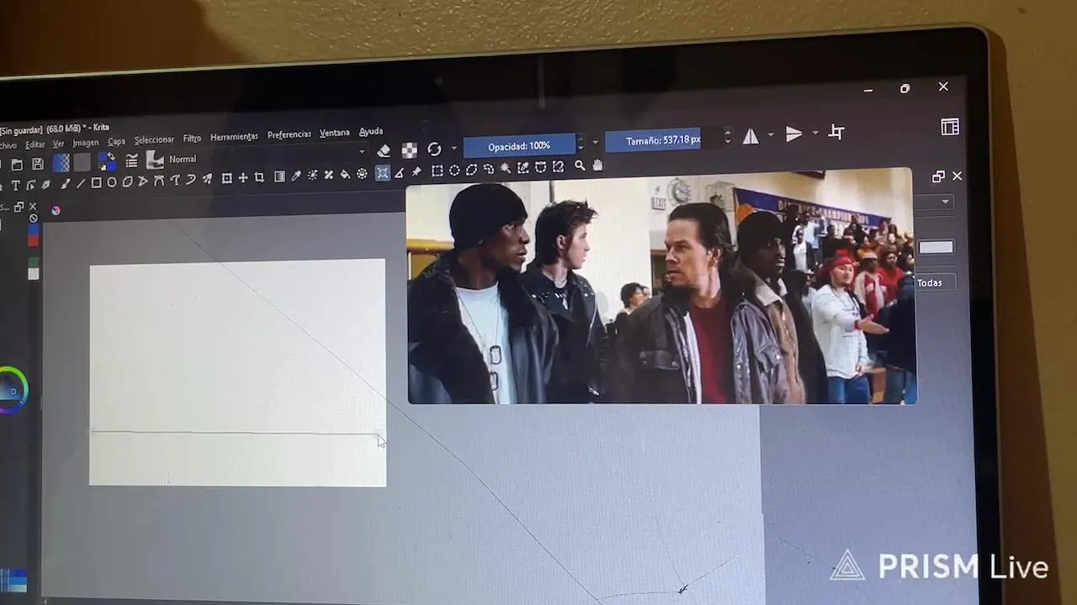Select the Zoom magnifier tool

click(x=579, y=166)
